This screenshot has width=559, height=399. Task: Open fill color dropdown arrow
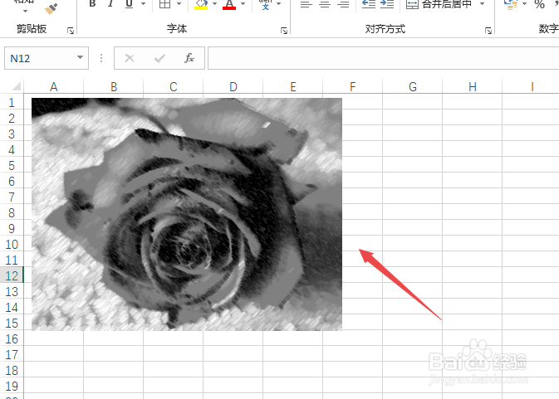click(214, 4)
